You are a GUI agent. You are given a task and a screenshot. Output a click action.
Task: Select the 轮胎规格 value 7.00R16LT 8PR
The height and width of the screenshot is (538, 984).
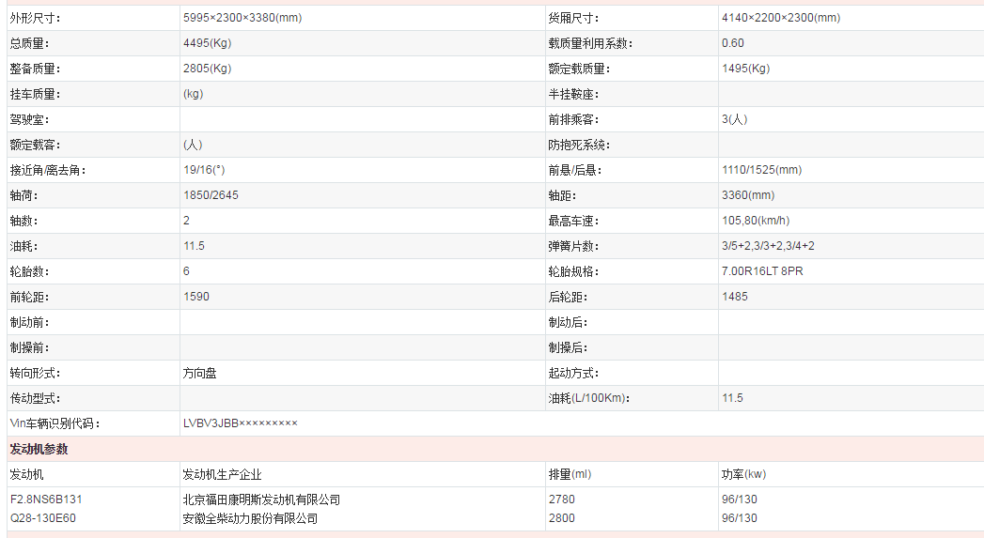coord(762,271)
